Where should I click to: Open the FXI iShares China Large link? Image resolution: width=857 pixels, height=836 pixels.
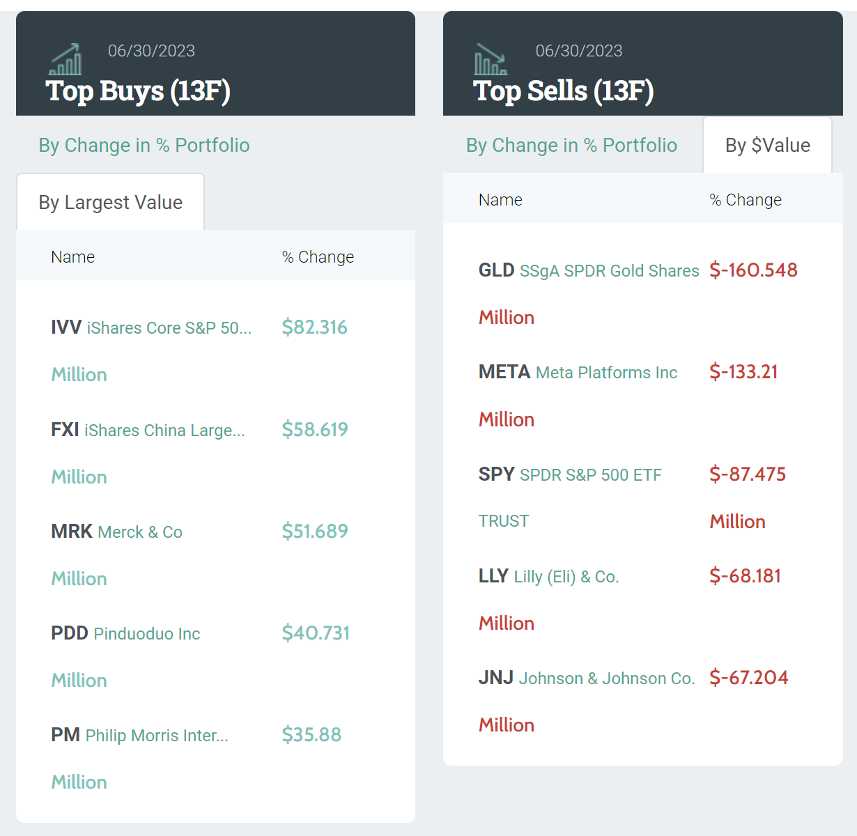(148, 430)
